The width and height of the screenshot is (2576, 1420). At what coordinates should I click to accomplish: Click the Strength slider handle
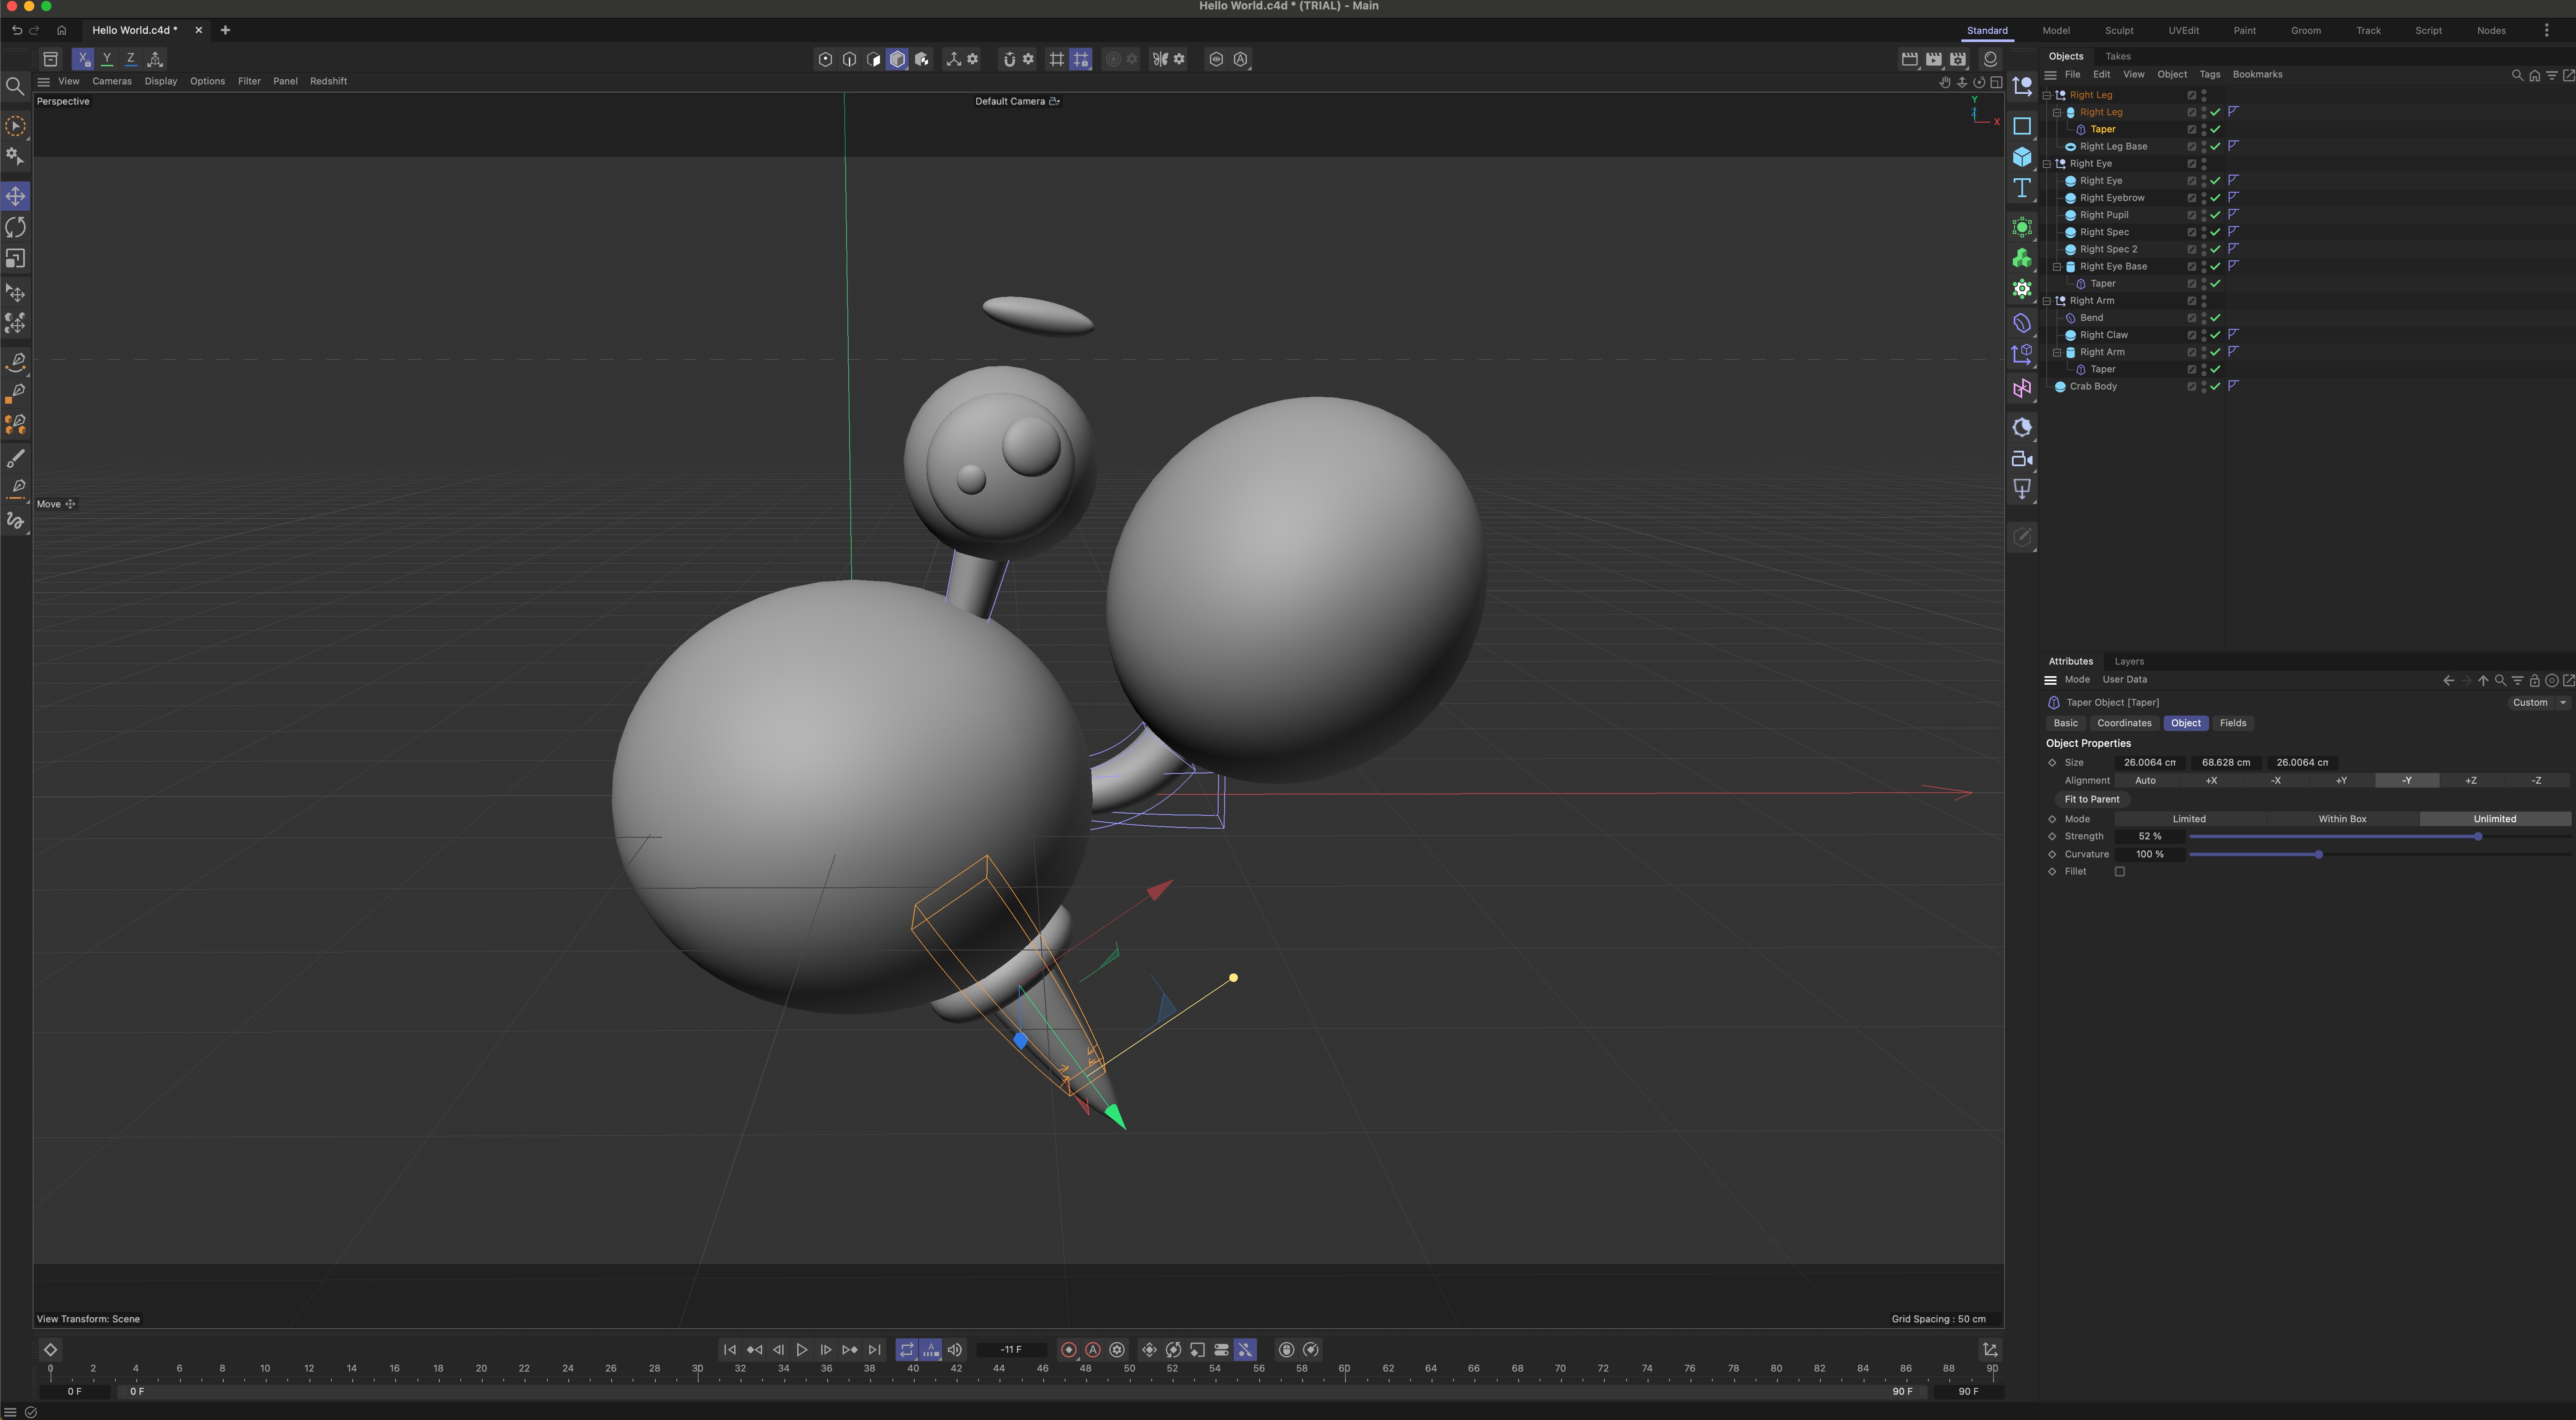2478,837
